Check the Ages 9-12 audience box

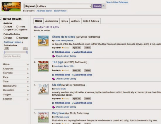(4, 30)
